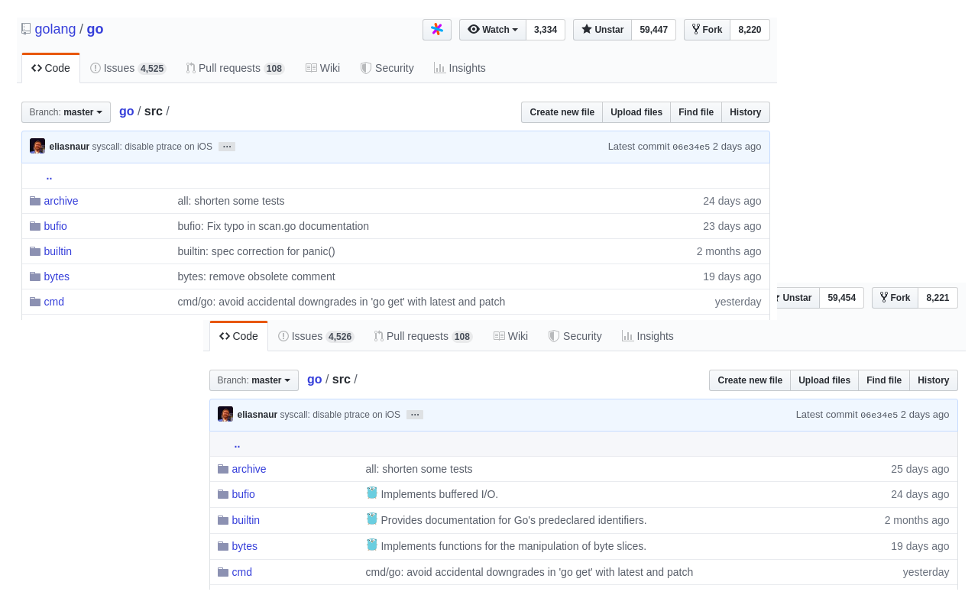Click the go breadcrumb link in lower page
Screen dimensions: 978x611
[x=315, y=379]
